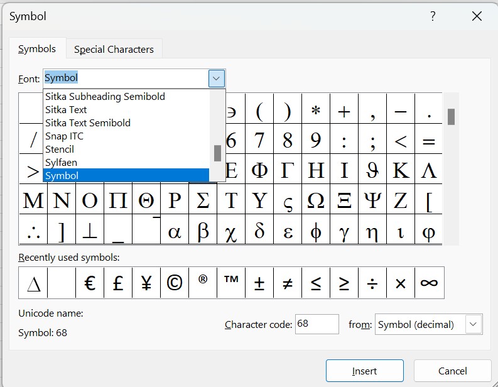This screenshot has width=498, height=387.
Task: Open the Font dropdown arrow
Action: [x=216, y=79]
